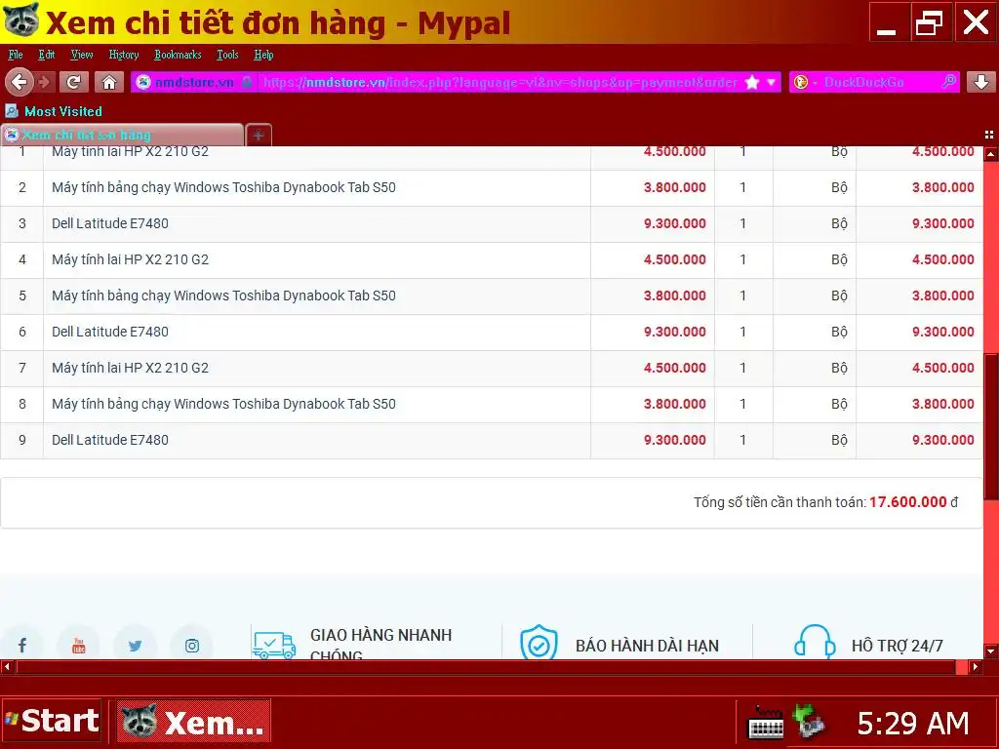Open the Downloads arrow button
This screenshot has height=749, width=999.
tap(981, 82)
